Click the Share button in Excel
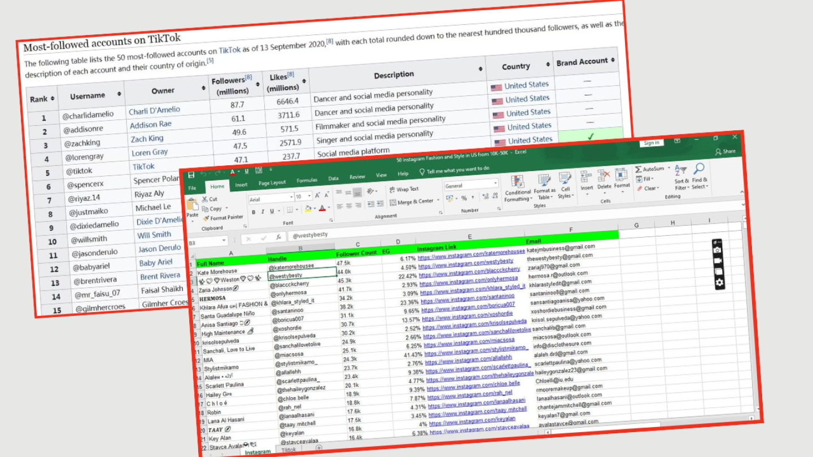This screenshot has width=813, height=457. point(725,151)
